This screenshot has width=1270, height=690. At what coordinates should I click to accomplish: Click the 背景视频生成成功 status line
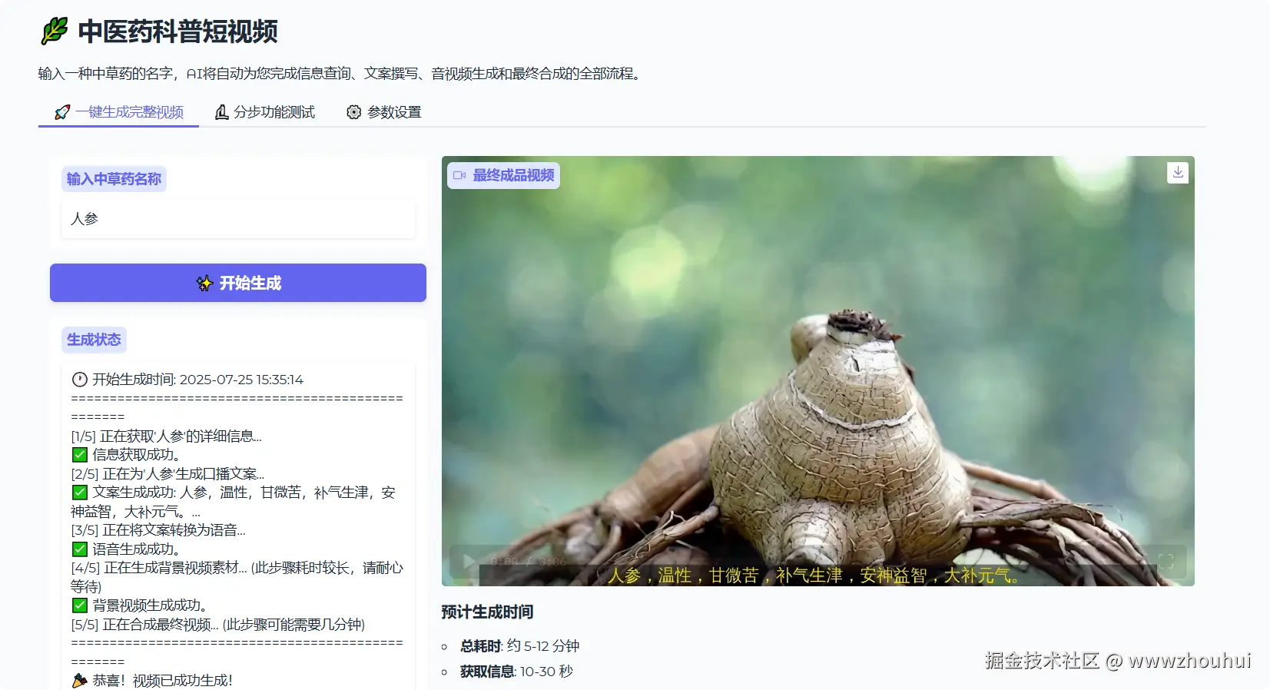140,605
